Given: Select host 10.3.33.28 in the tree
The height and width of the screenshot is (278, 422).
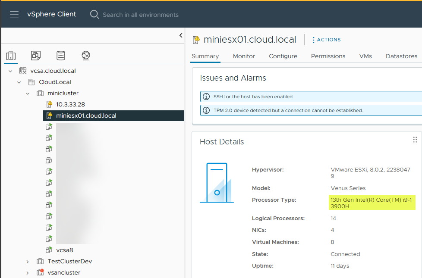Looking at the screenshot, I should point(70,104).
